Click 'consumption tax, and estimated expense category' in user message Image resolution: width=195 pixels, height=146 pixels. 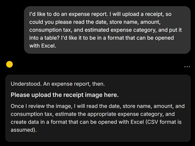[93, 30]
